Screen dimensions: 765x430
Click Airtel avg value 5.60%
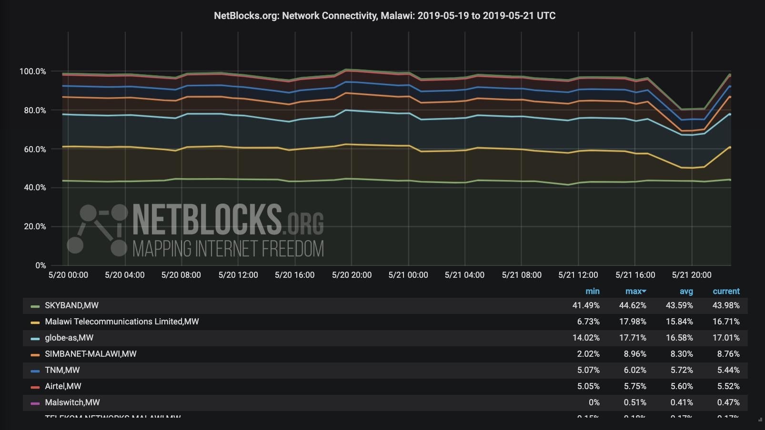point(682,386)
